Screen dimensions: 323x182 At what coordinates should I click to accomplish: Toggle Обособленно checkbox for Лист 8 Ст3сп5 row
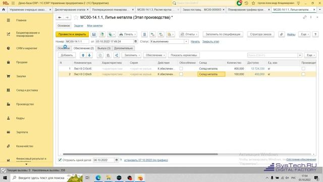click(x=181, y=69)
